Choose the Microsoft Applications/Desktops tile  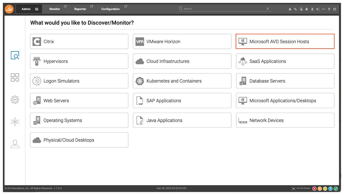click(285, 101)
